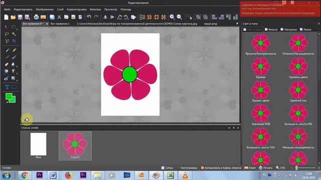Toggle the Свет и тени panel checkbox
Screen dimensions: 321x180
(x=245, y=29)
